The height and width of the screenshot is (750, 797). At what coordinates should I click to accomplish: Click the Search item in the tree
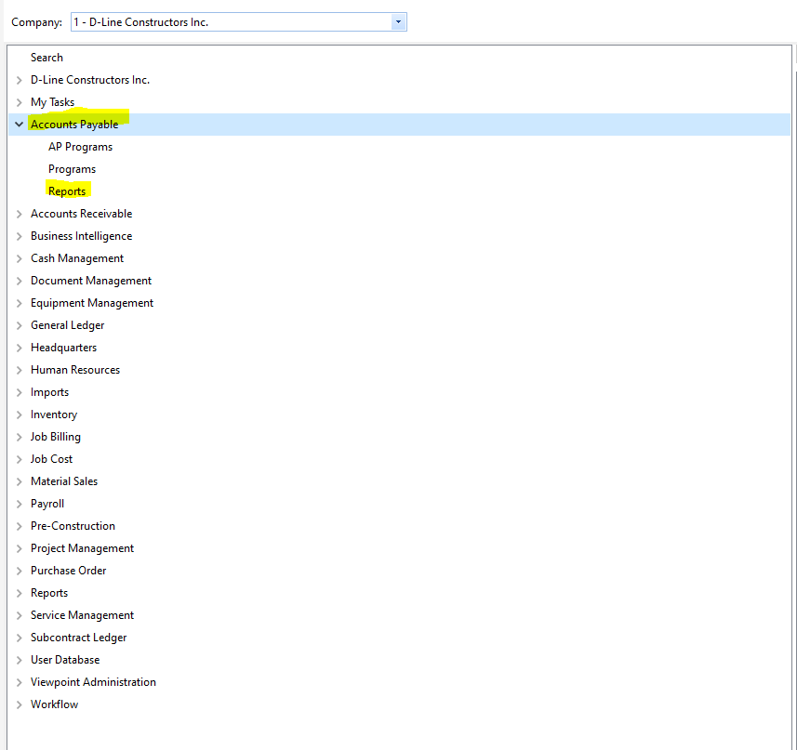[x=46, y=58]
